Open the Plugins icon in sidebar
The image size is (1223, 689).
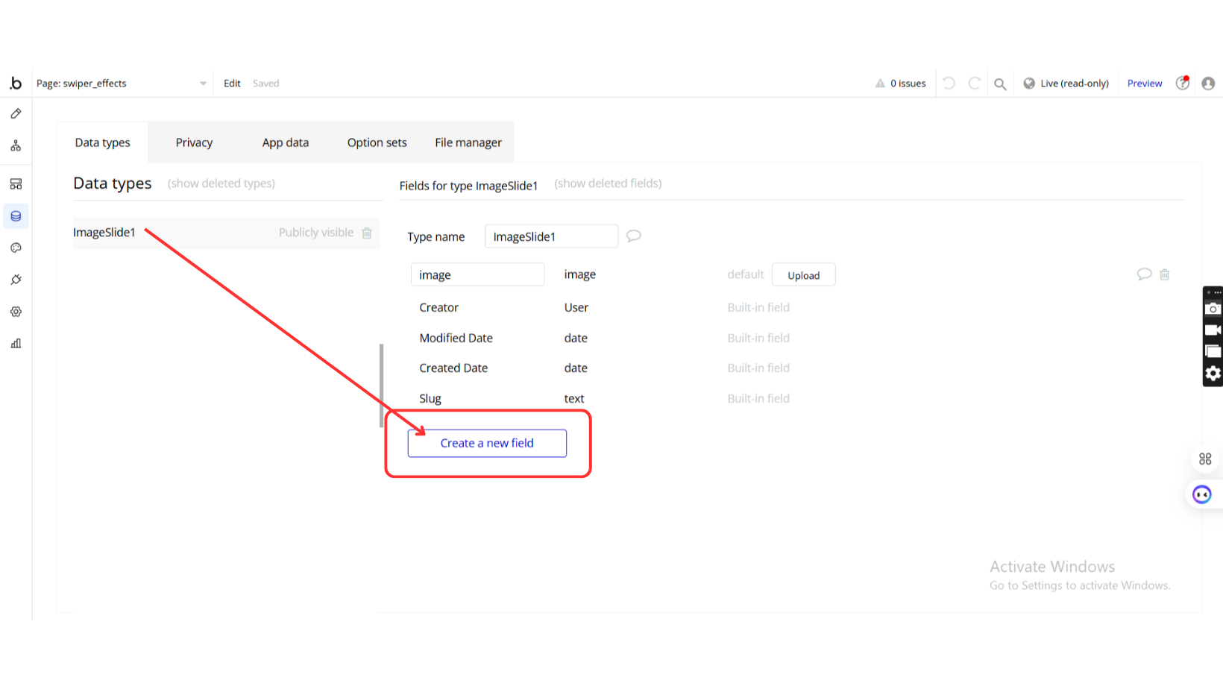(16, 280)
